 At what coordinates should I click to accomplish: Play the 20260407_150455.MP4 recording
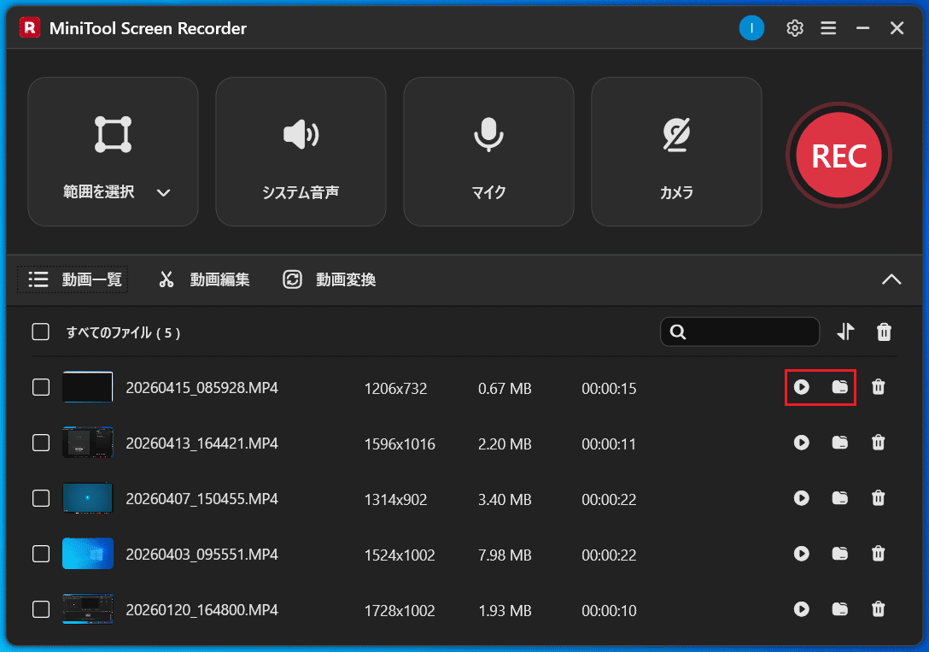click(x=802, y=498)
